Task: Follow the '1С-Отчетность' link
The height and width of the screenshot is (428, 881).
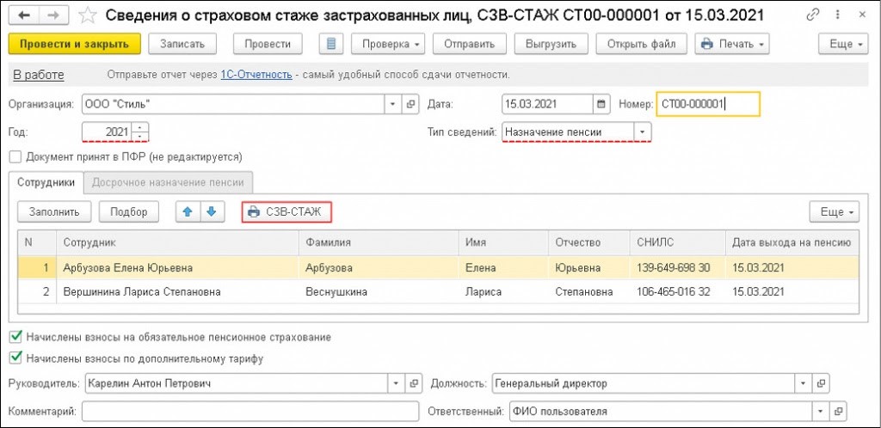Action: 256,75
